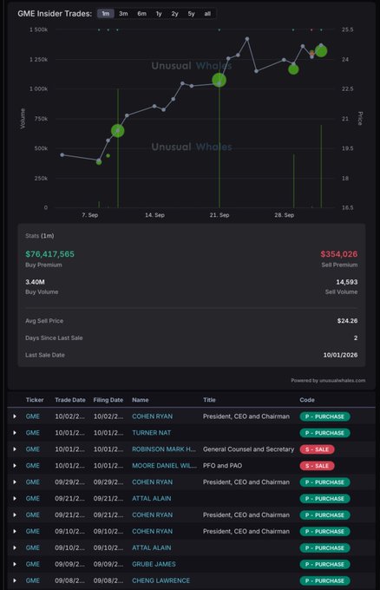
Task: Click the $354,026 sell premium value
Action: click(339, 254)
